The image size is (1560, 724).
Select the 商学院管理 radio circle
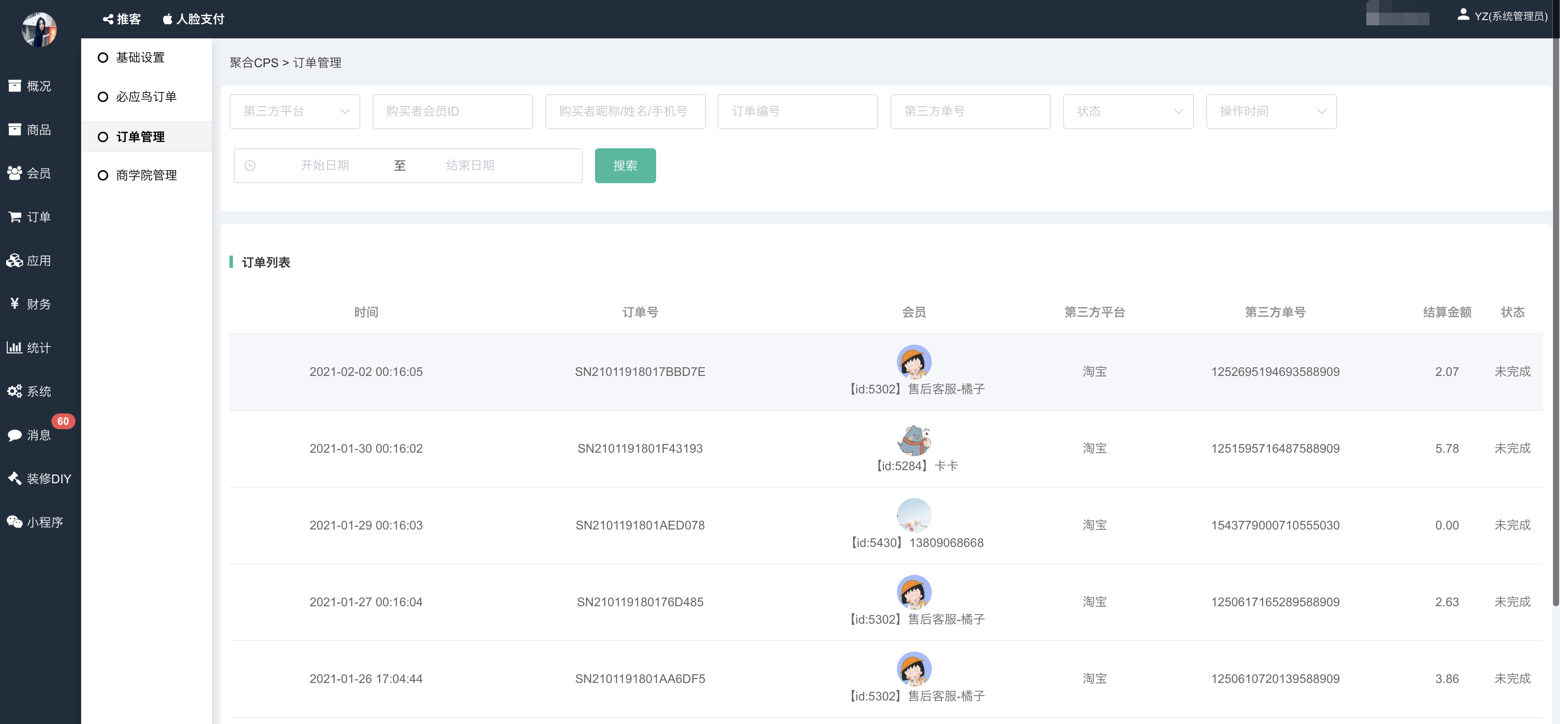point(103,176)
